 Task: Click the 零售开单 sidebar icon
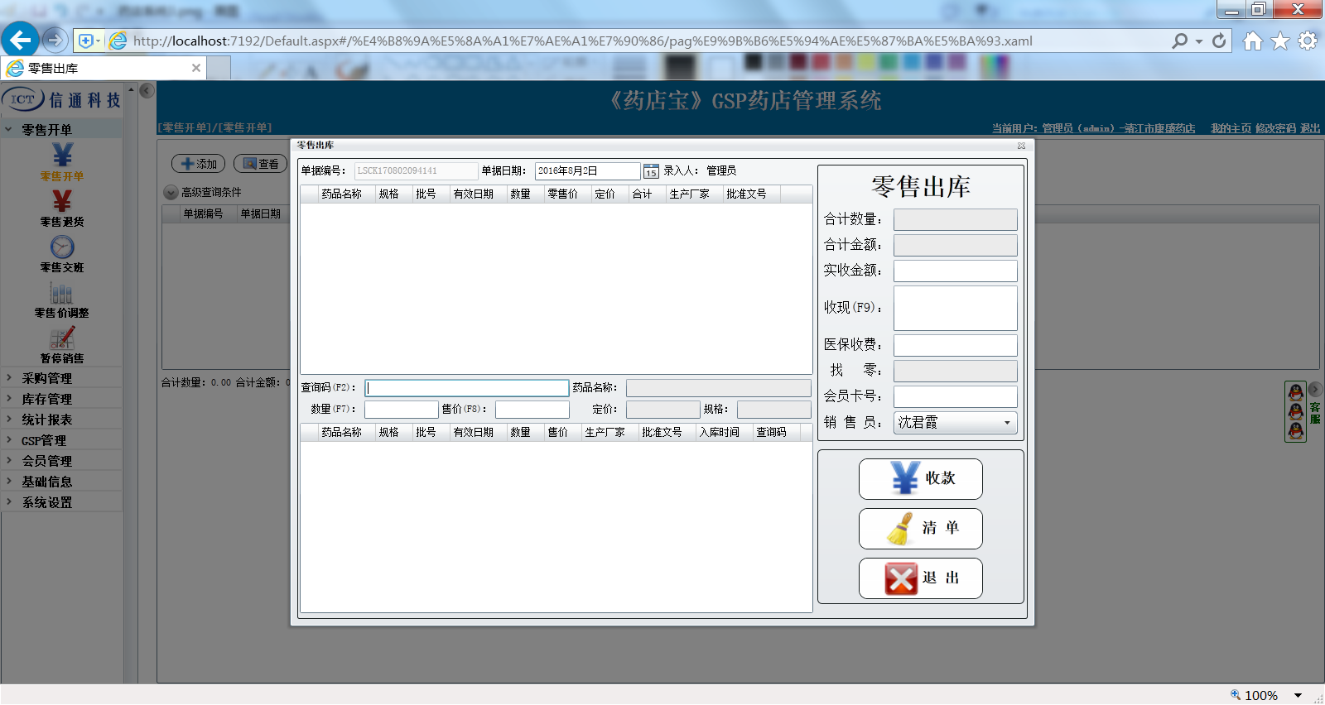(62, 156)
